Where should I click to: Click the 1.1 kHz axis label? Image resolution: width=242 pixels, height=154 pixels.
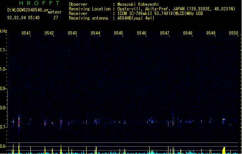click(3, 50)
